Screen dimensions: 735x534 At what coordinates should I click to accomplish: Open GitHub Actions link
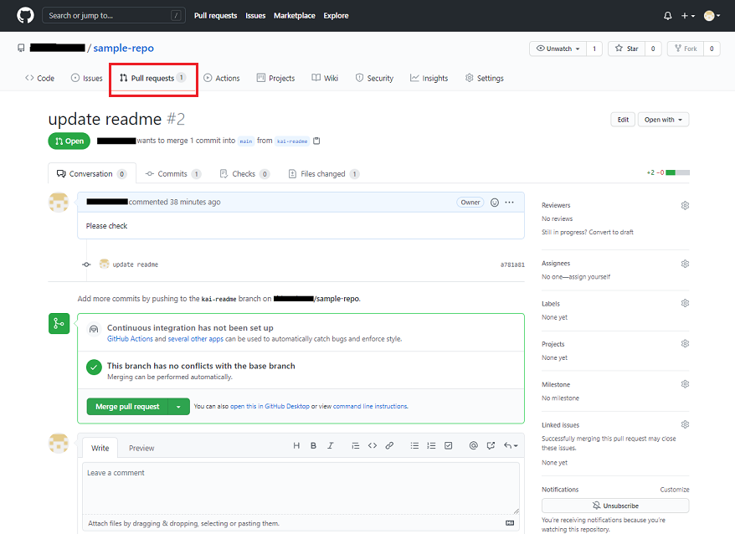[x=130, y=339]
